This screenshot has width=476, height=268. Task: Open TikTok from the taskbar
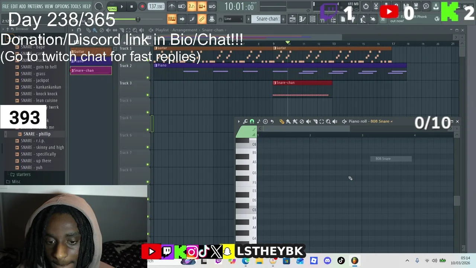(x=341, y=261)
